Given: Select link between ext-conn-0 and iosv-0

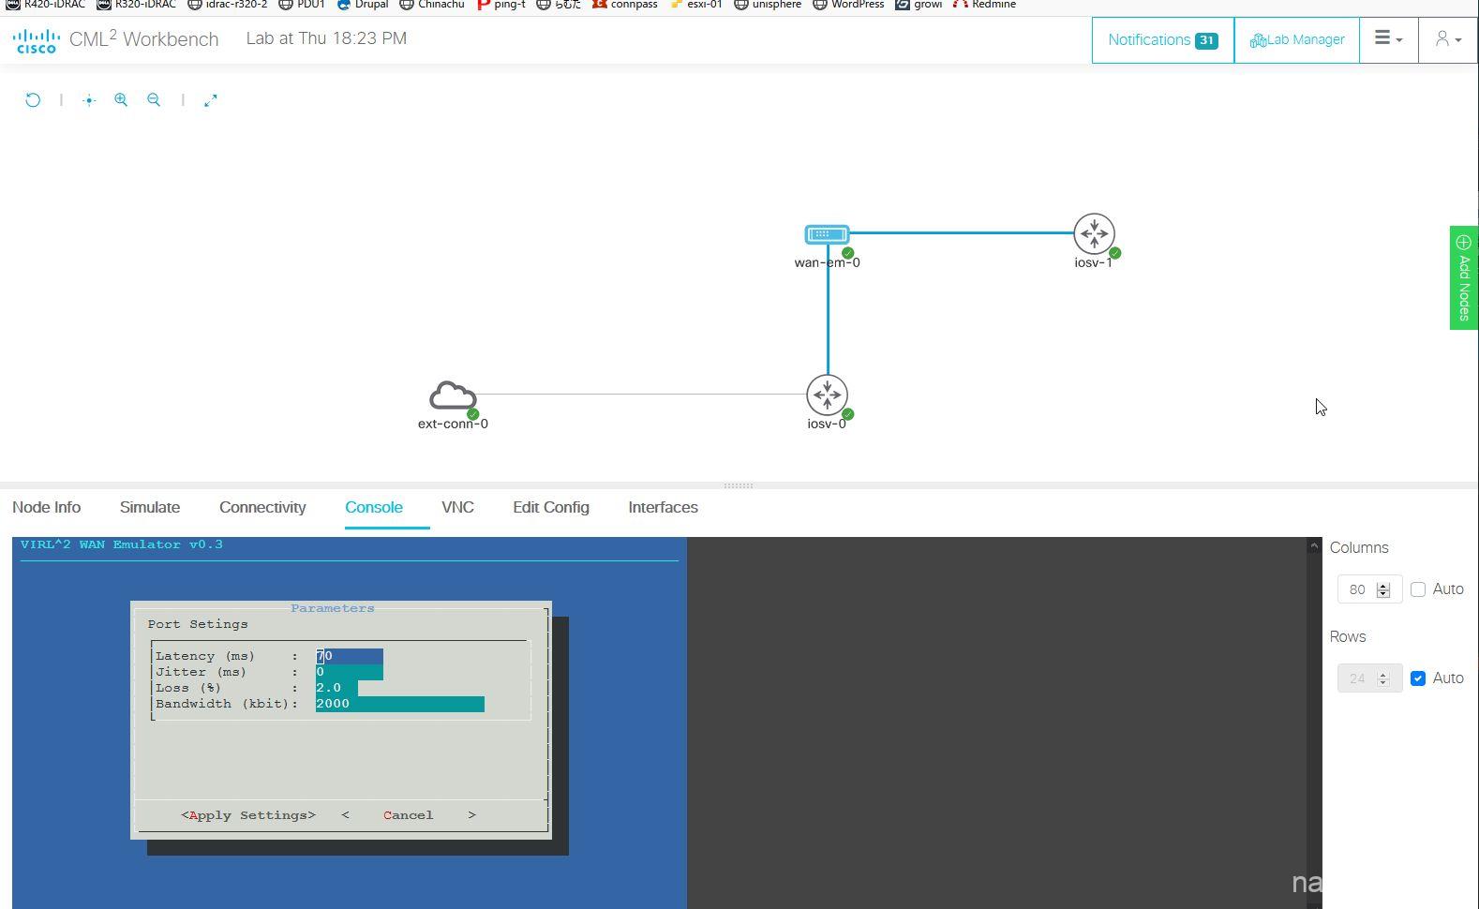Looking at the screenshot, I should [x=642, y=395].
